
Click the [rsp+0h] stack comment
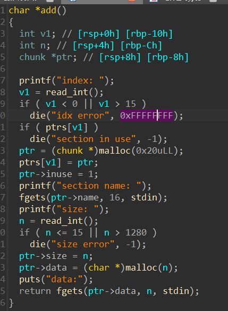pos(99,33)
